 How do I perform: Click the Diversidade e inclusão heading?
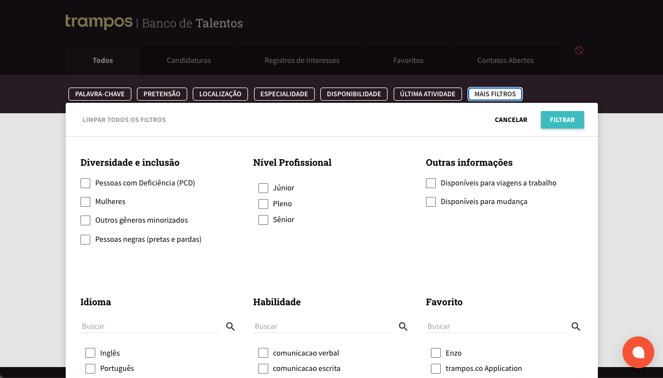130,162
